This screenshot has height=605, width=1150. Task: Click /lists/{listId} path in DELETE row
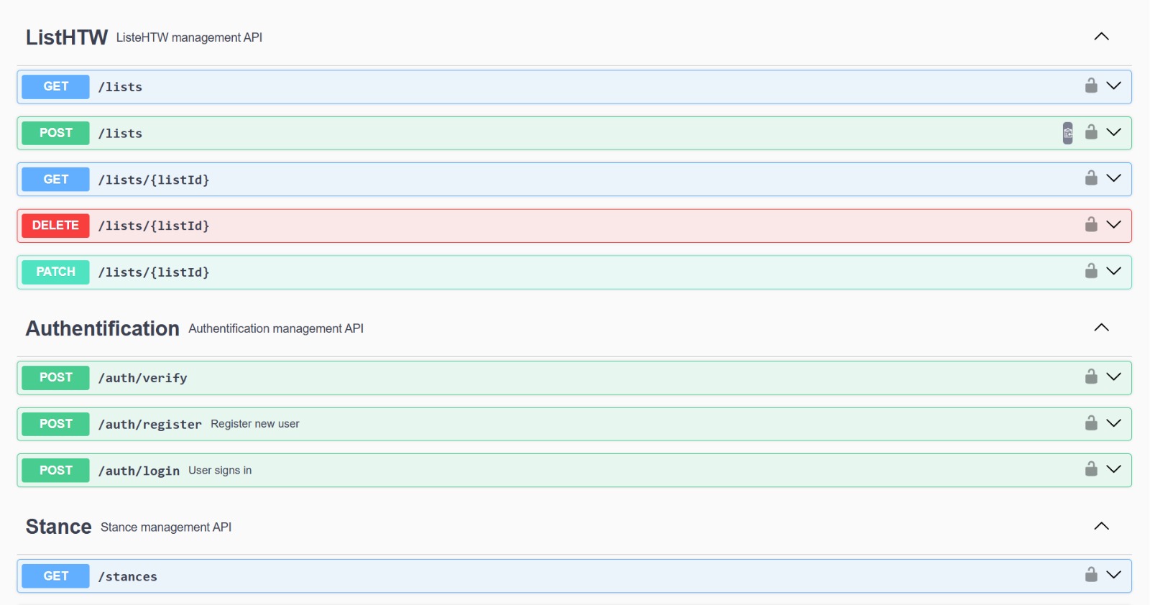pyautogui.click(x=154, y=226)
